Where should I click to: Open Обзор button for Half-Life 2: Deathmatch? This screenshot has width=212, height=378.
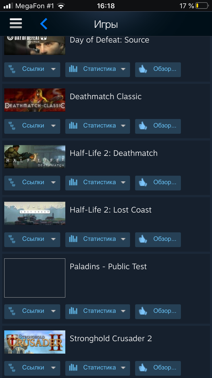pos(158,183)
